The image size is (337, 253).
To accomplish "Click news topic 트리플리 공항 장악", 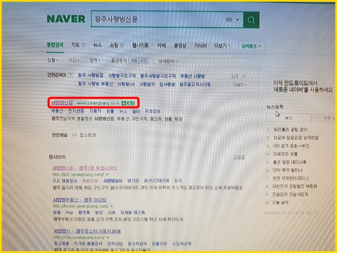I will pos(290,129).
